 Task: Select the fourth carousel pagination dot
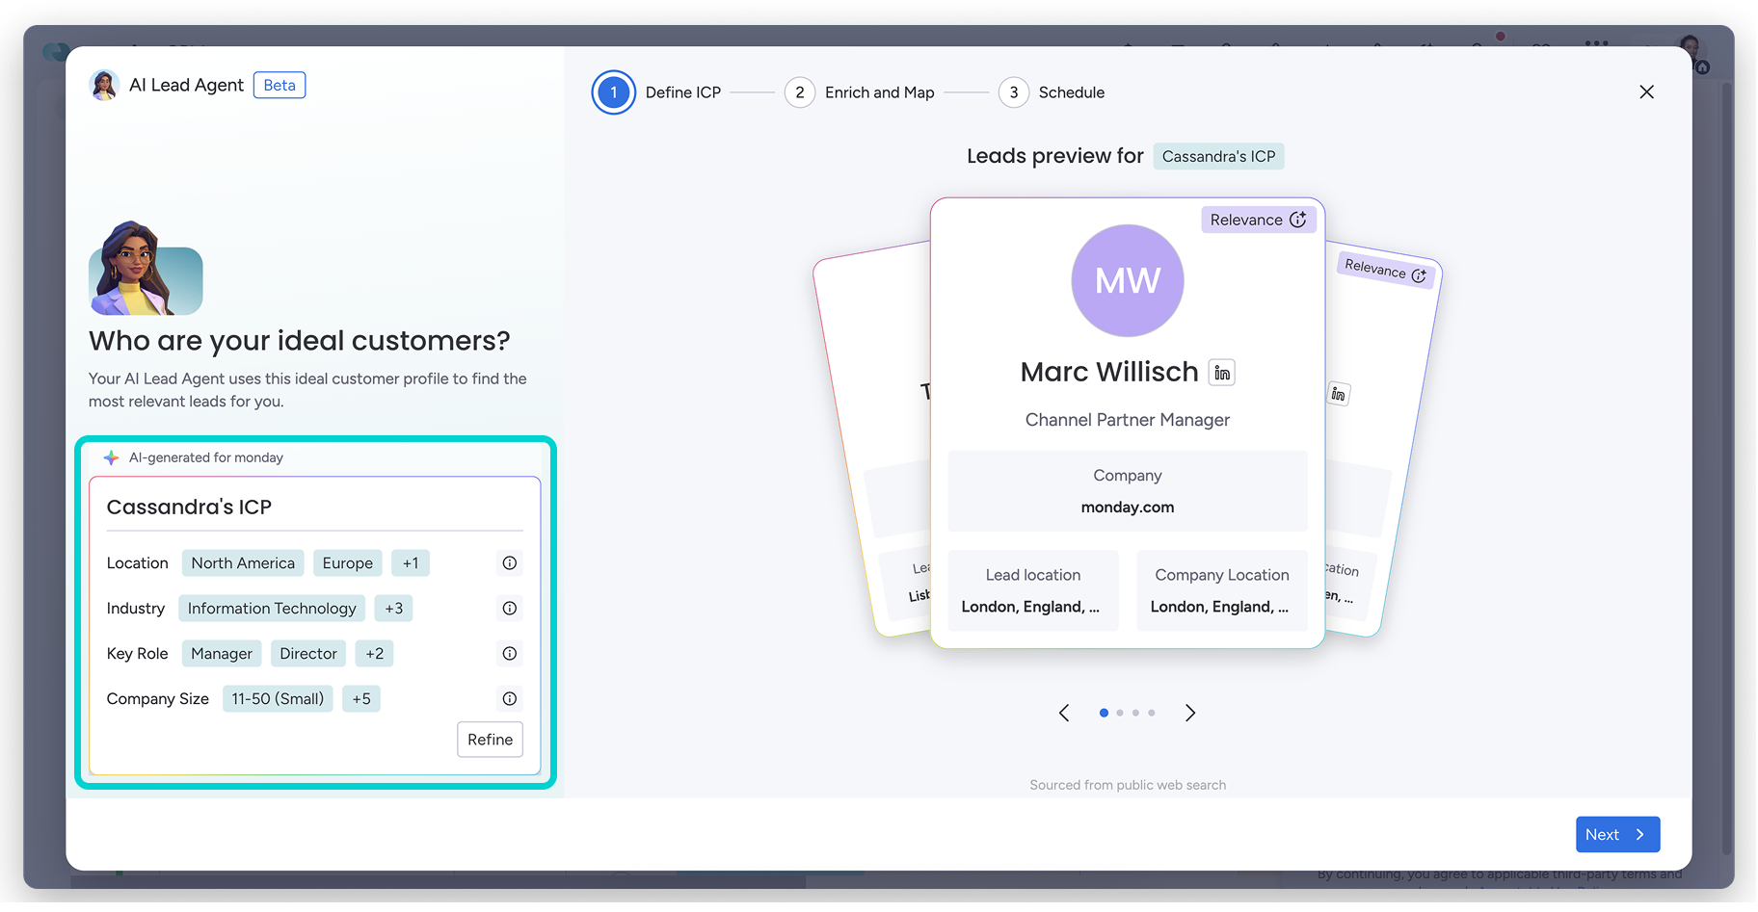(1152, 714)
